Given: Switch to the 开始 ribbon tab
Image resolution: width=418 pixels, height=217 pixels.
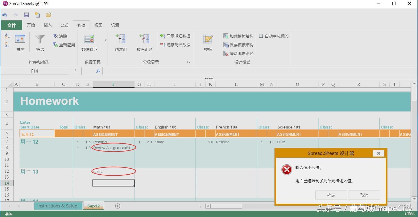Looking at the screenshot, I should click(x=31, y=25).
